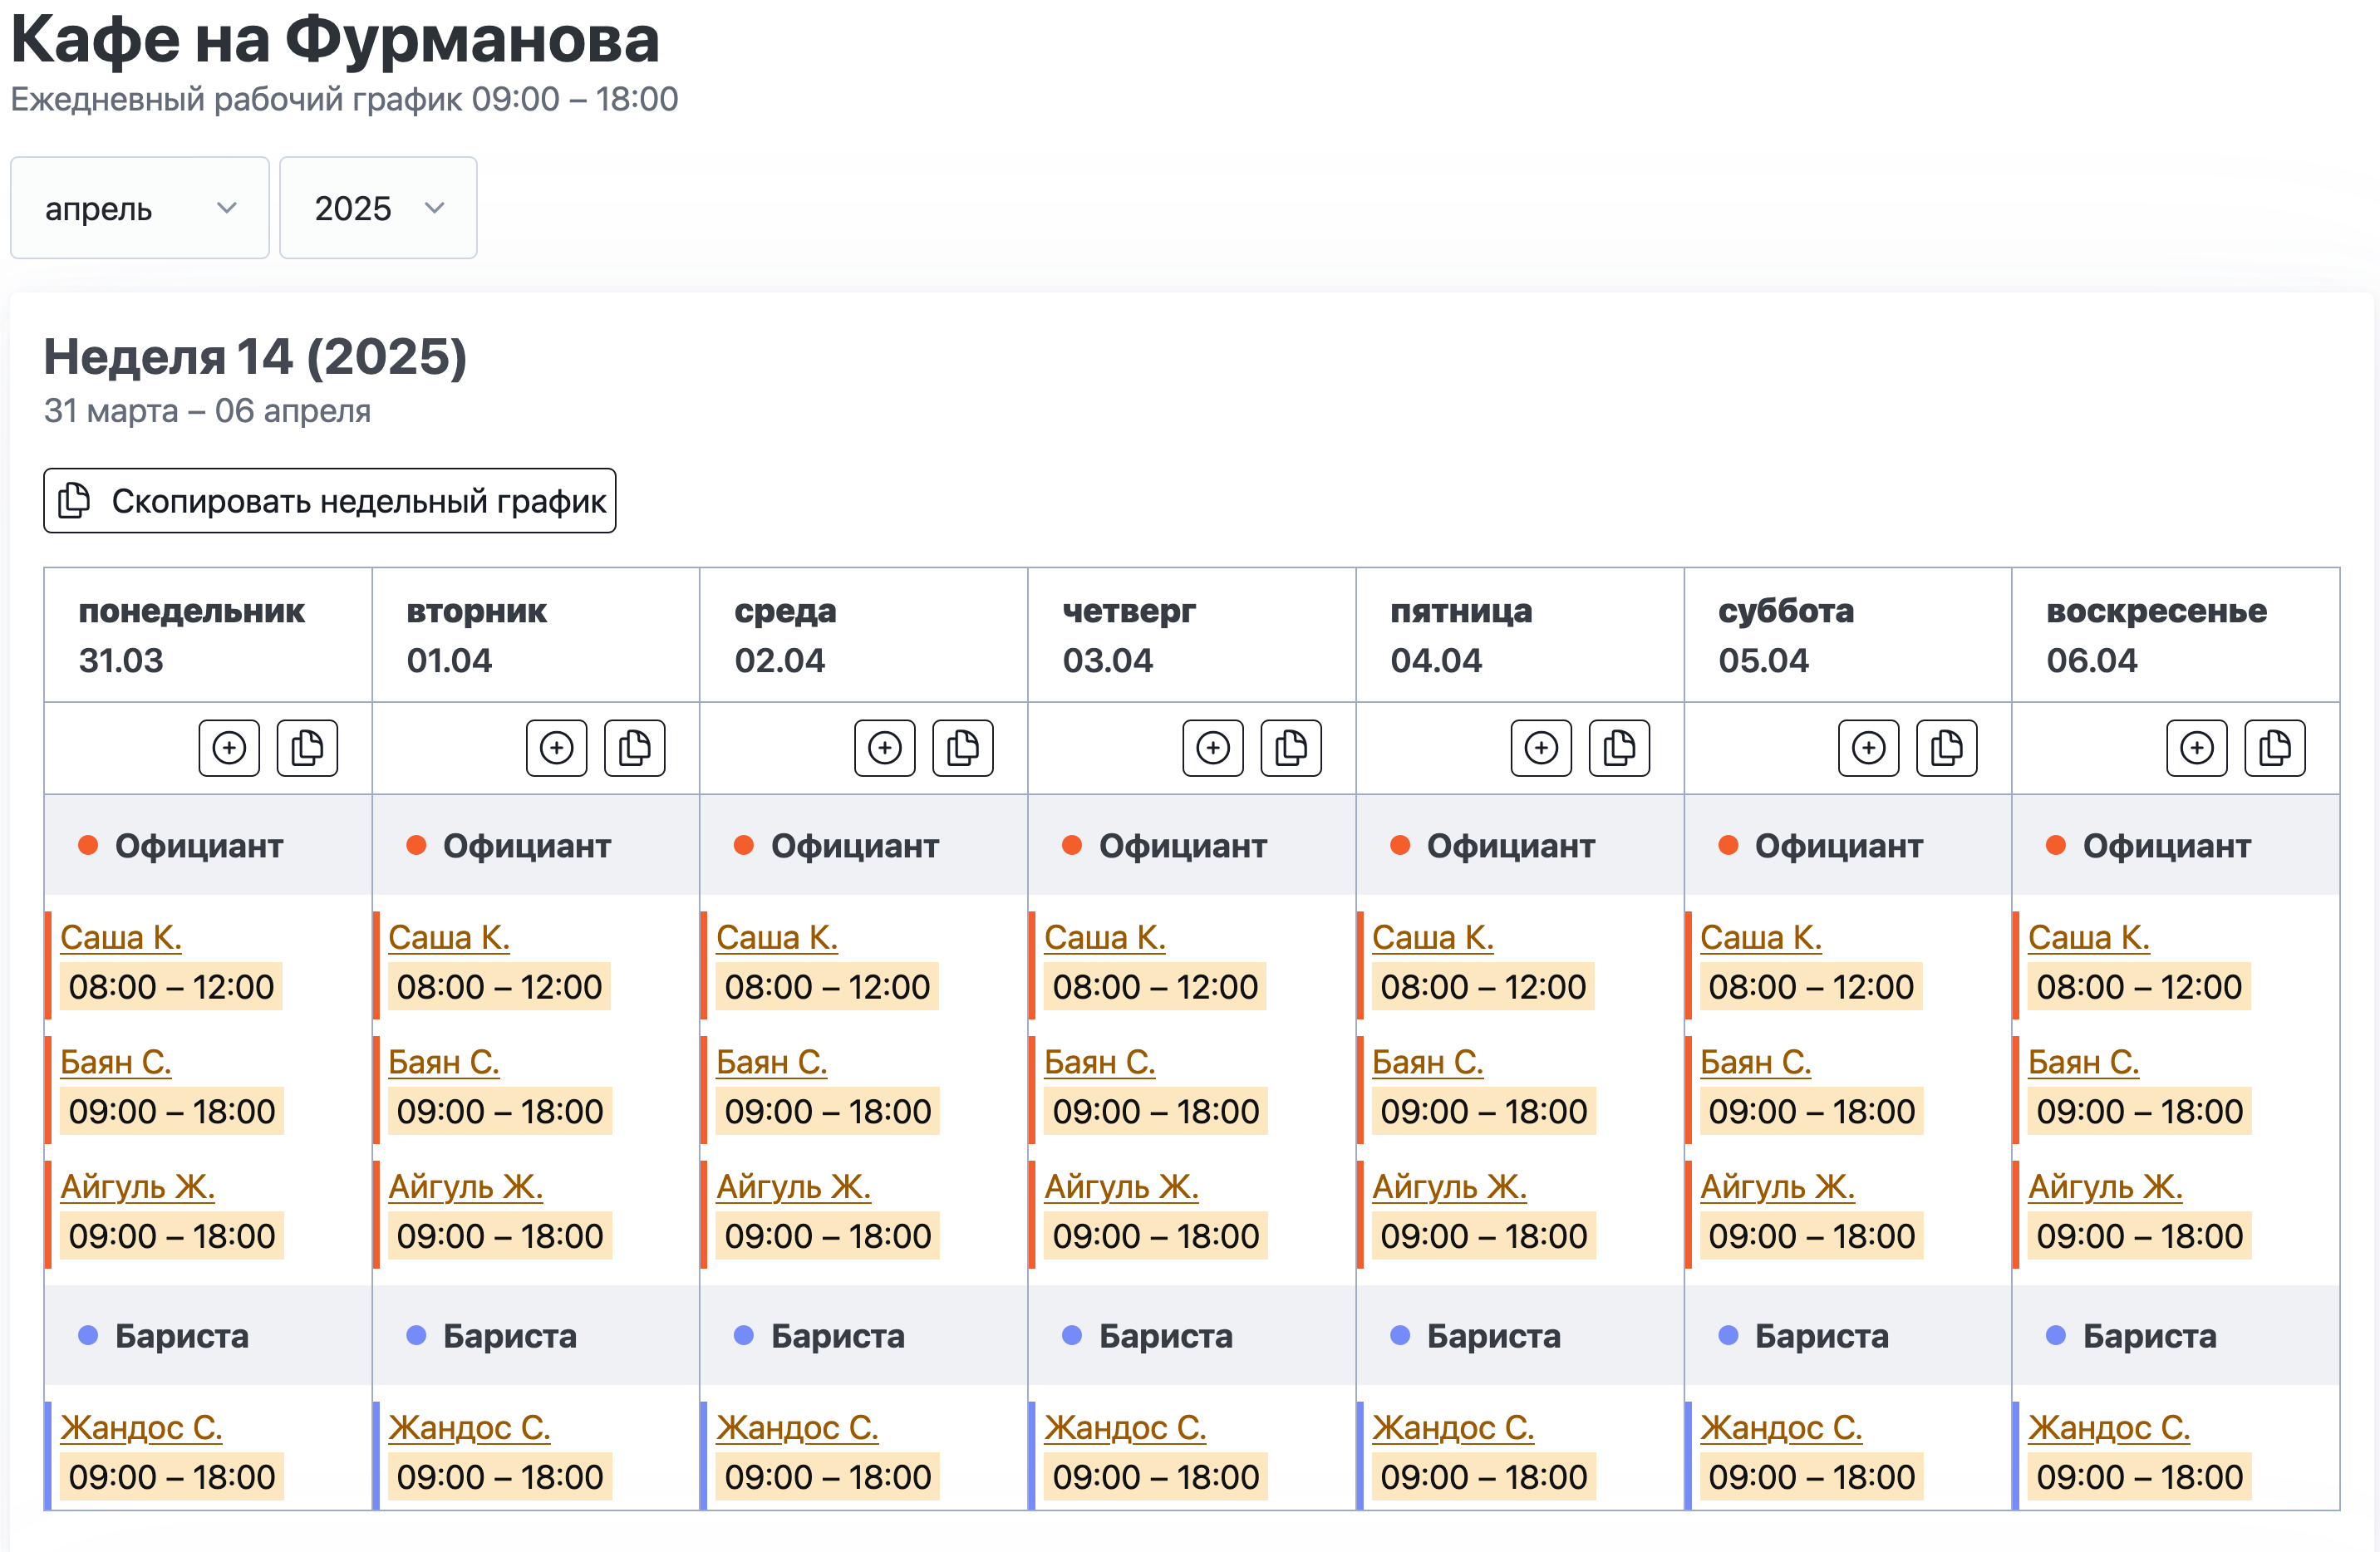This screenshot has width=2380, height=1552.
Task: Click Скопировать недельный график button
Action: click(330, 501)
